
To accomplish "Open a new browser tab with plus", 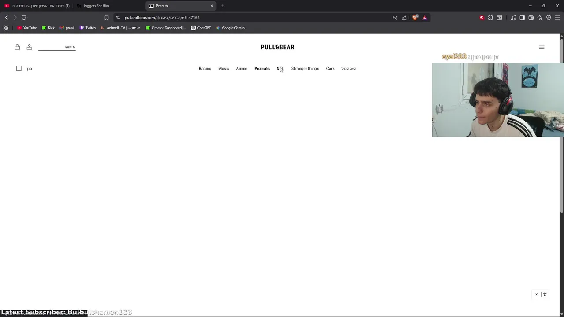I will click(x=223, y=6).
